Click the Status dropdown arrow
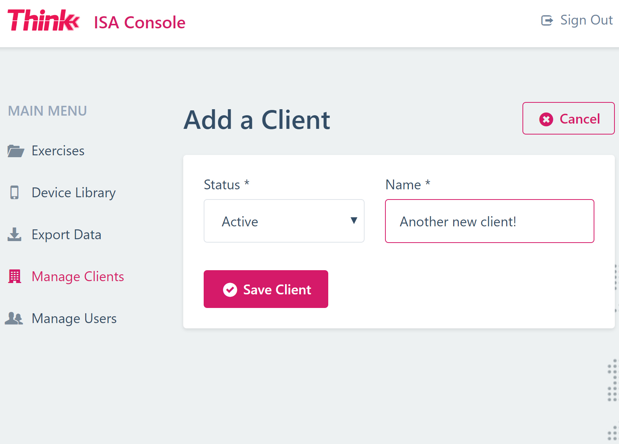 pos(354,221)
